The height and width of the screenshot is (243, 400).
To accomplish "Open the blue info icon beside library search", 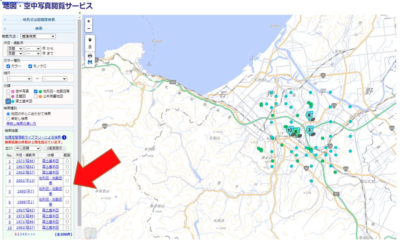I will [64, 137].
